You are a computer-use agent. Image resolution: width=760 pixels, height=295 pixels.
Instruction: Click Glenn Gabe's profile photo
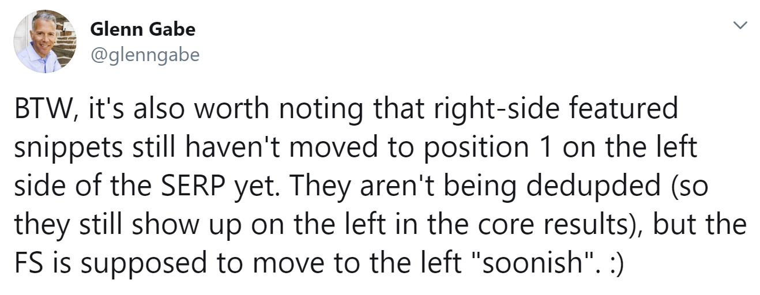coord(45,41)
